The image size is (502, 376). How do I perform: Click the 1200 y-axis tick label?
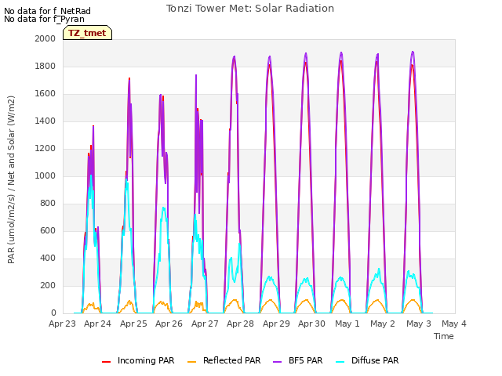[45, 148]
